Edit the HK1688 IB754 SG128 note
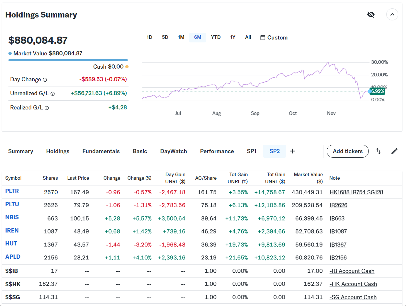Viewport: 406px width, 306px height. point(356,192)
